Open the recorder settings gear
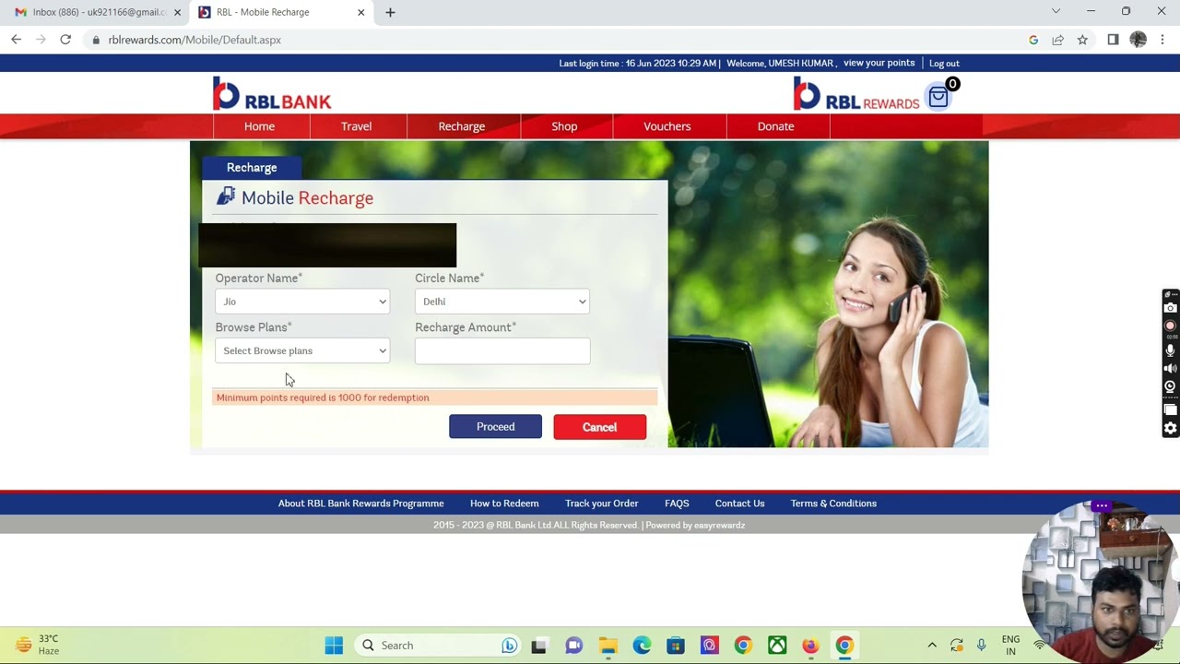Image resolution: width=1180 pixels, height=664 pixels. 1171,428
